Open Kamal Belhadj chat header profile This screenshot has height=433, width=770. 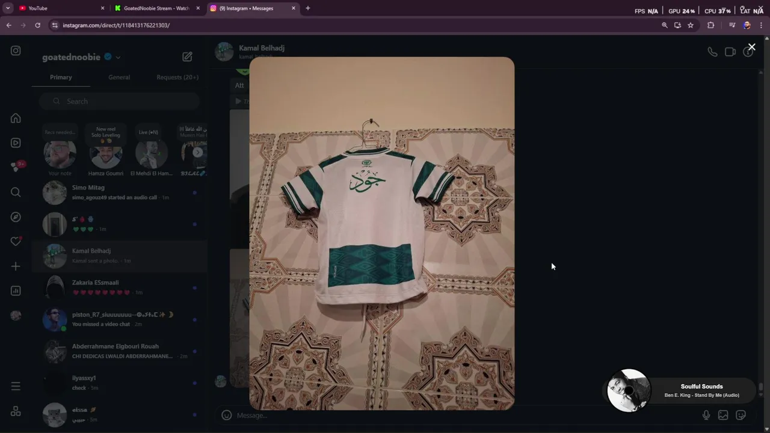click(250, 52)
